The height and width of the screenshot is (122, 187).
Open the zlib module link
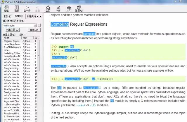tap(93, 105)
